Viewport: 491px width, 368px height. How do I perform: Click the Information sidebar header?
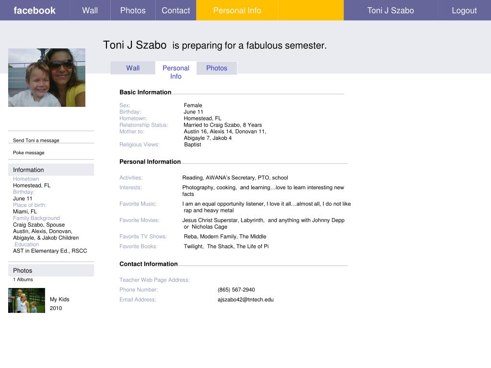pos(51,170)
